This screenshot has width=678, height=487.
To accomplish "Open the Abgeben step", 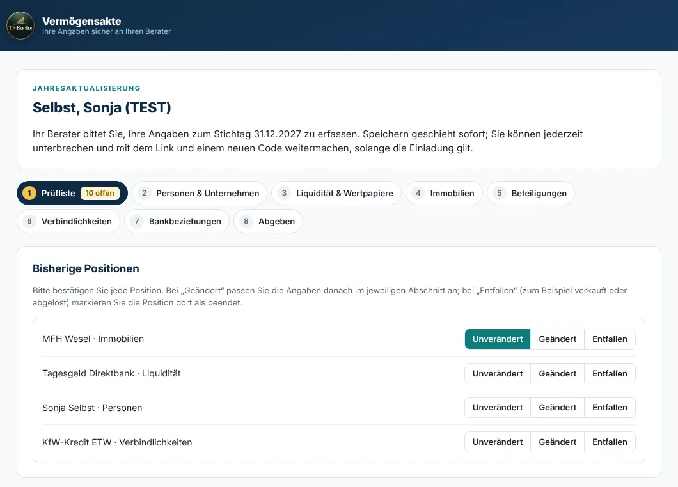I will click(268, 221).
